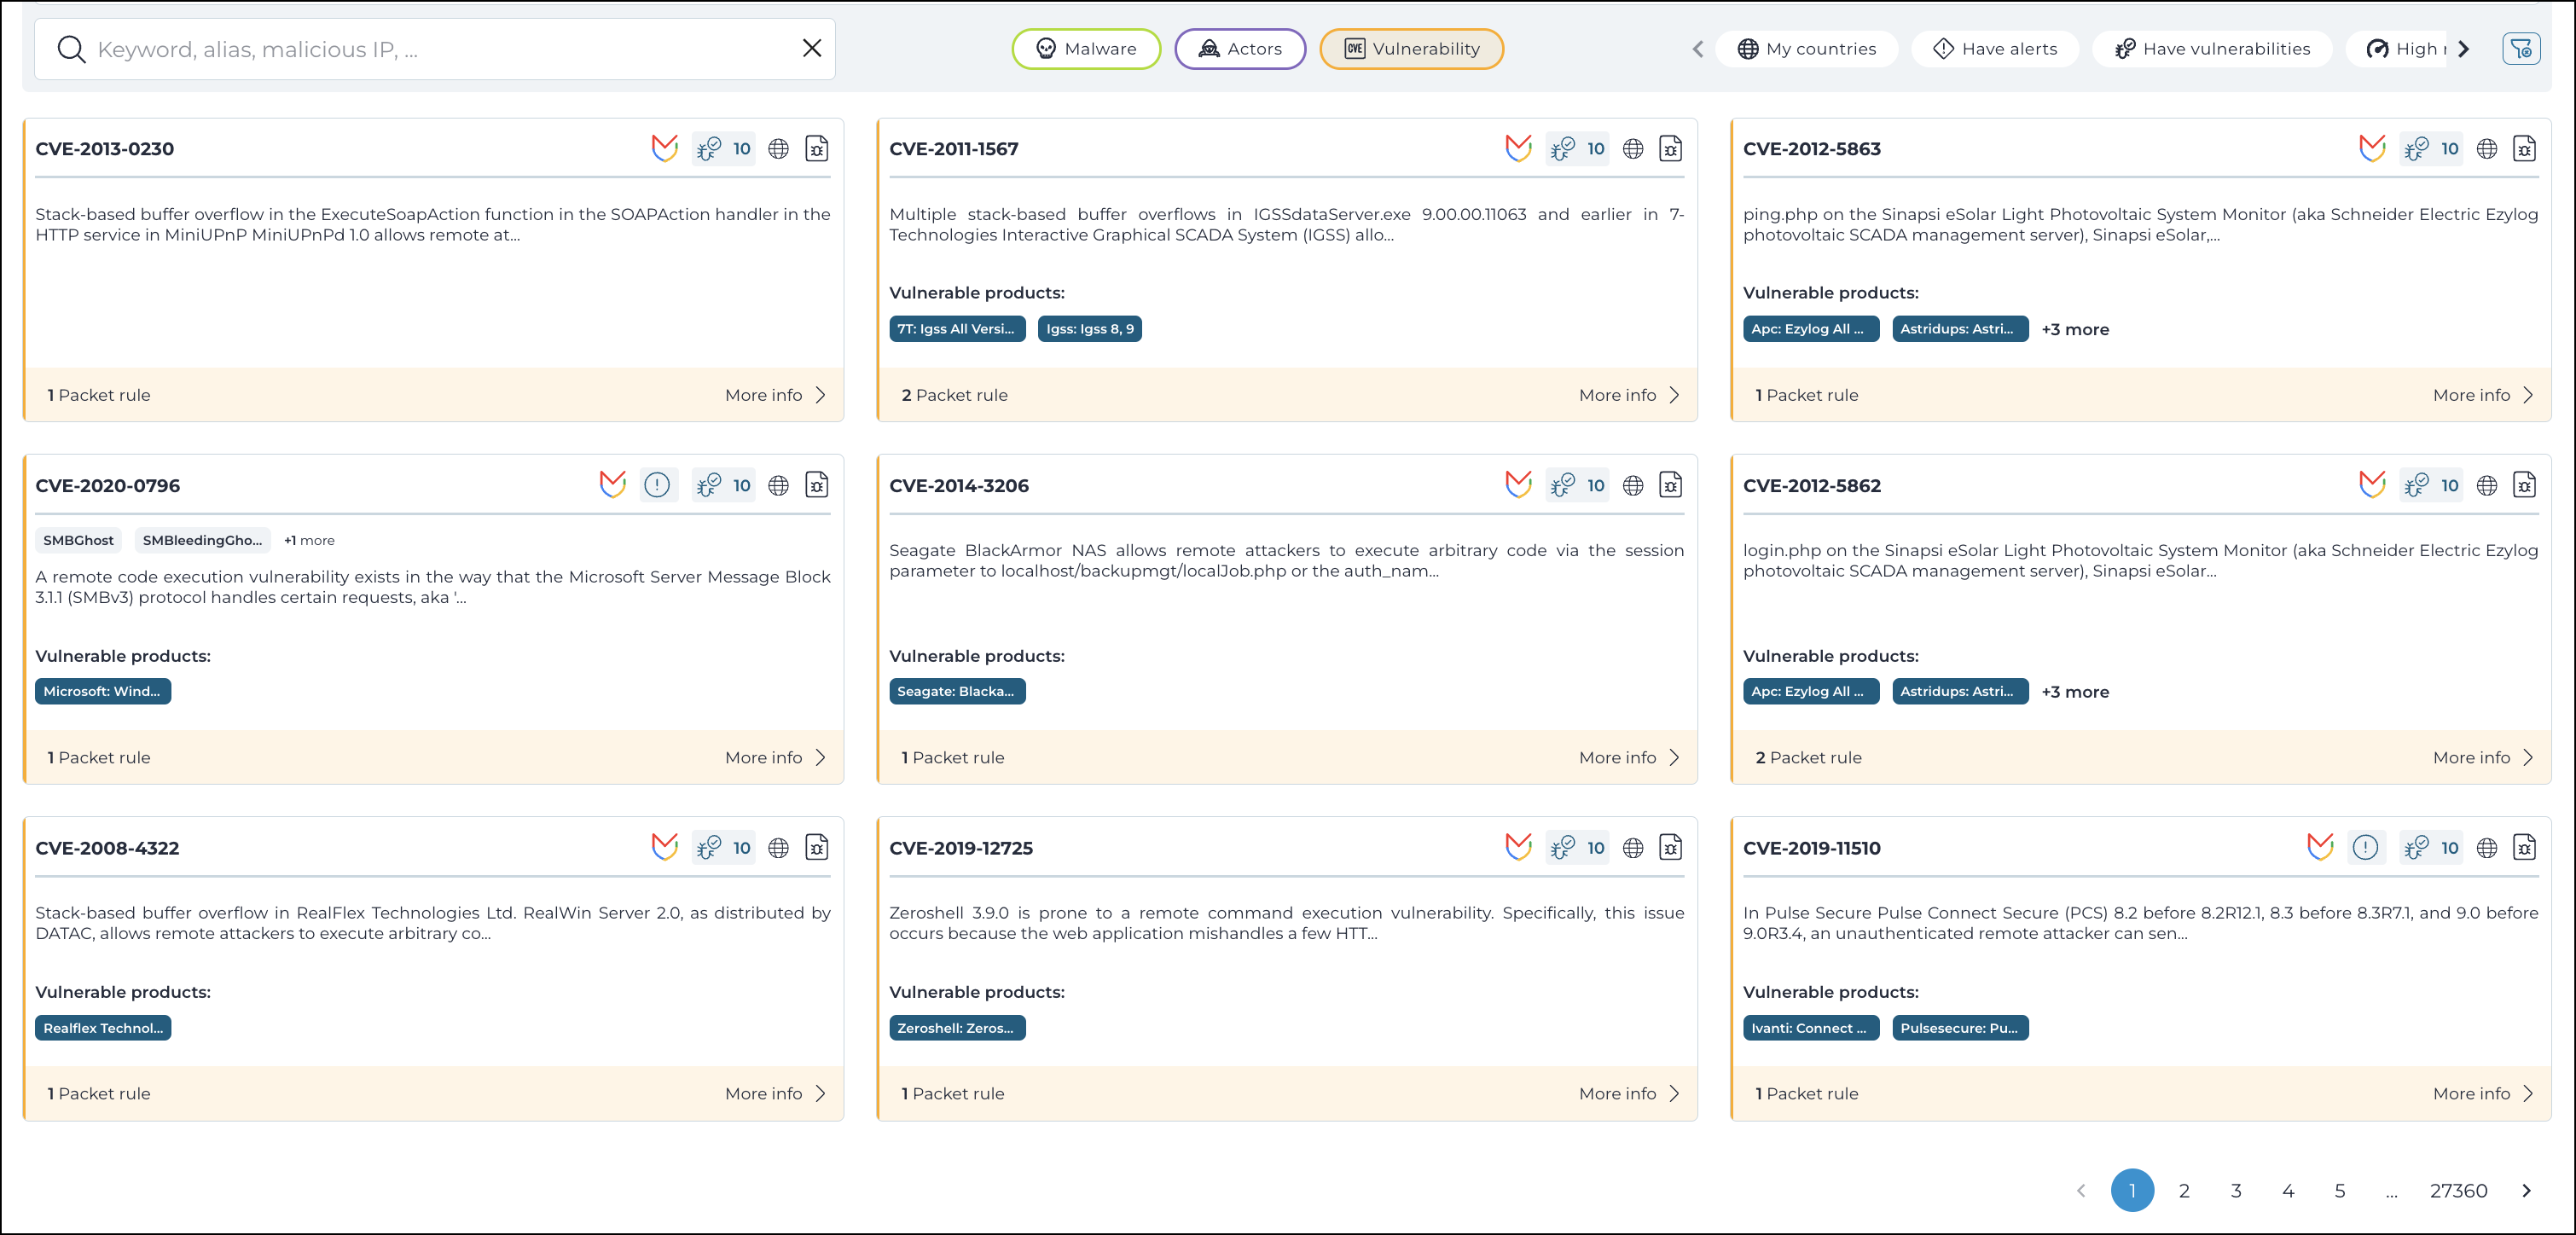
Task: Click the warning icon on CVE-2020-0796 card
Action: point(658,485)
